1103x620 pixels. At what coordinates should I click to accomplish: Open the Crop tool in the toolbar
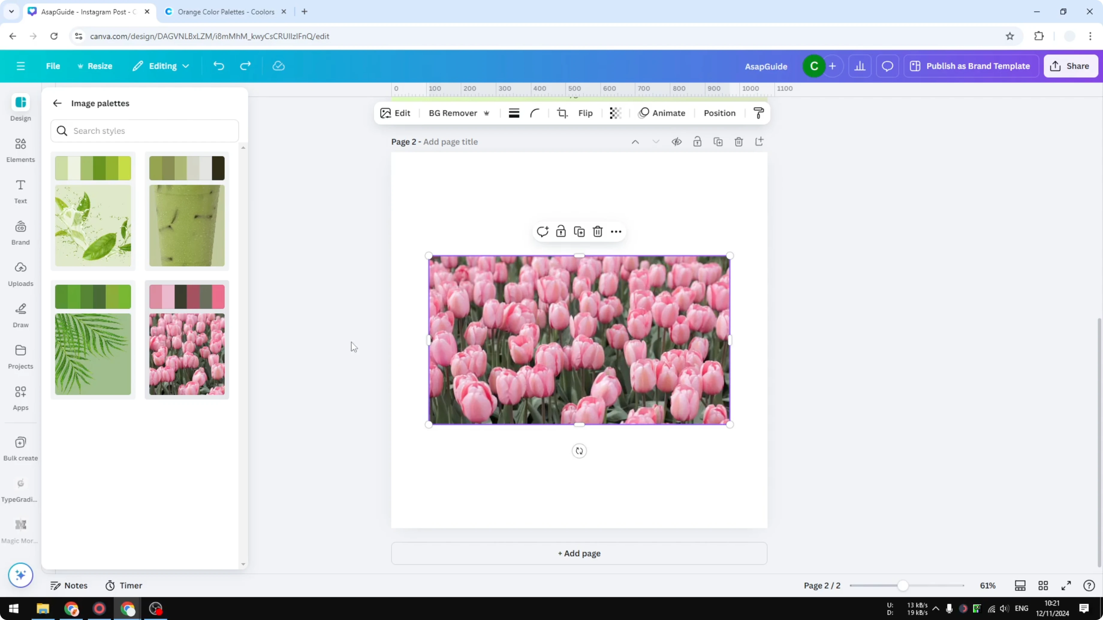[562, 113]
